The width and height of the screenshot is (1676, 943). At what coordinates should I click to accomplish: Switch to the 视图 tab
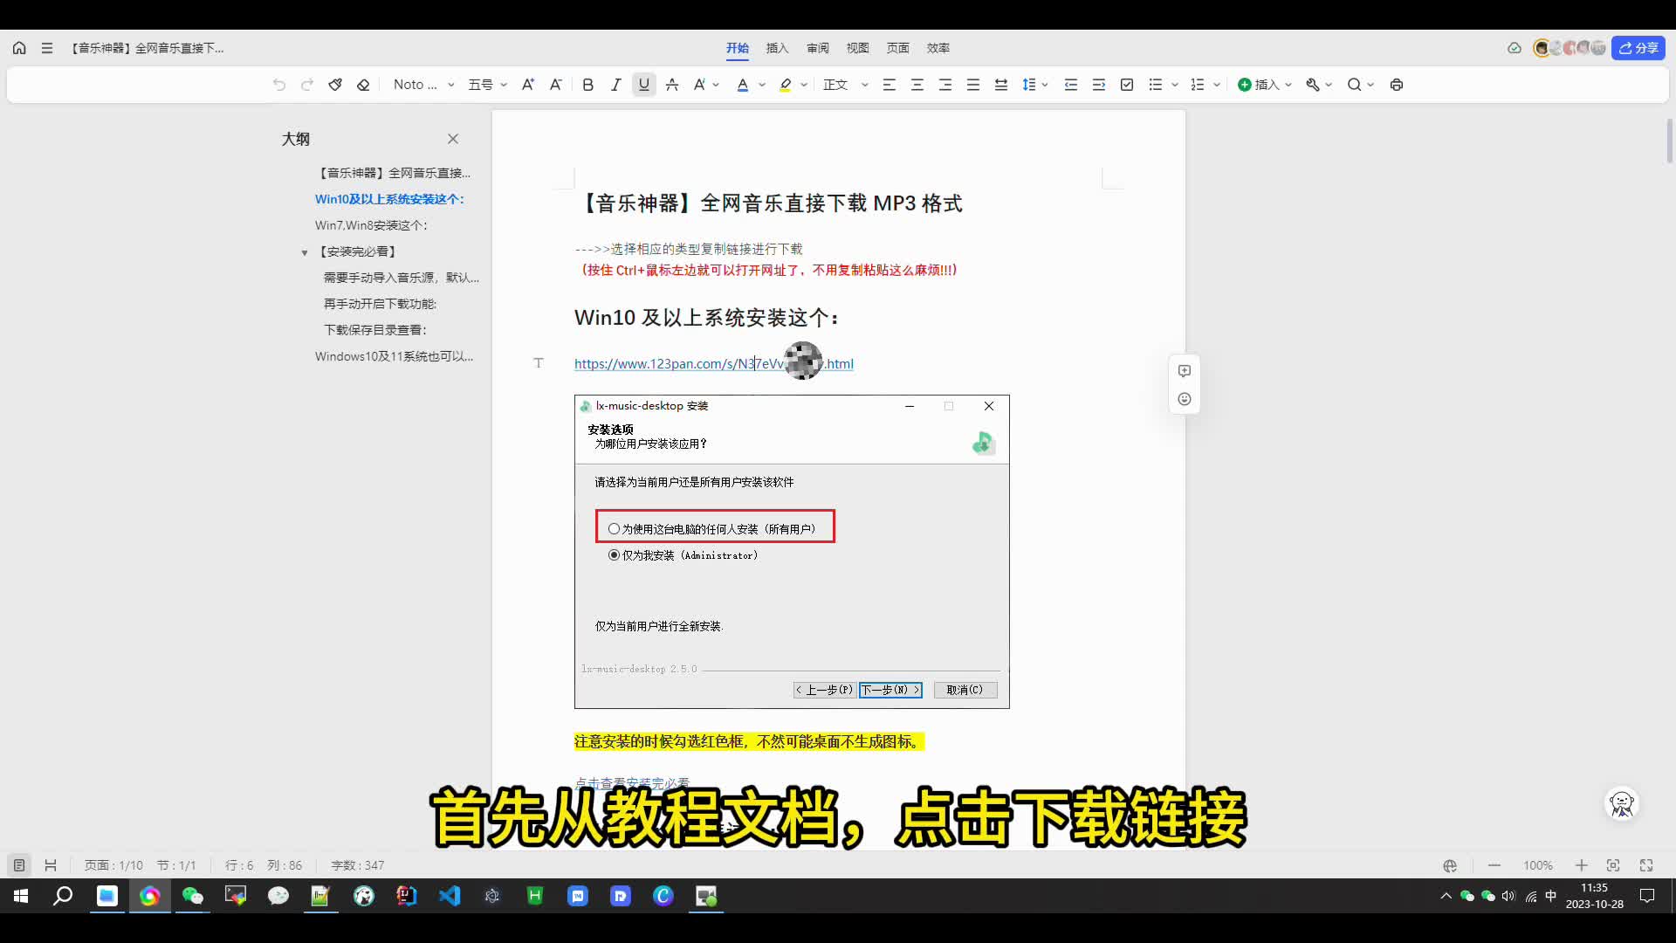pos(858,48)
